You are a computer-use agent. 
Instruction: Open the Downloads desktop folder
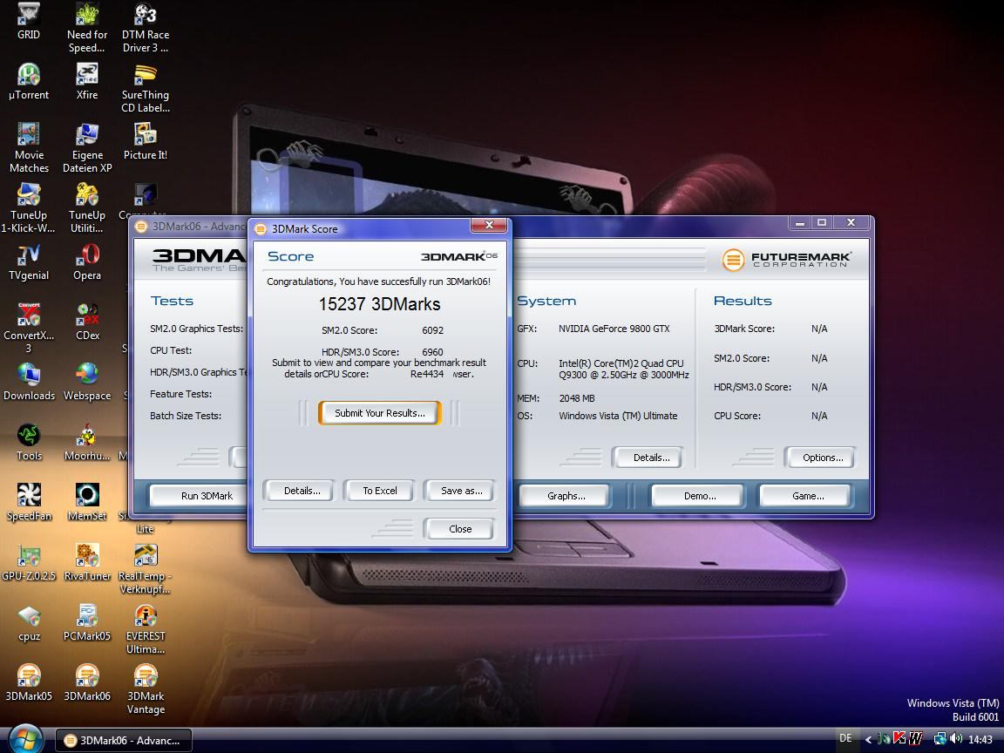[x=29, y=383]
